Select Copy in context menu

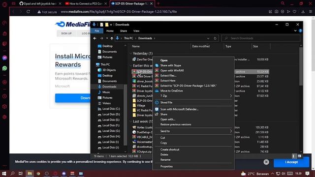[163, 143]
